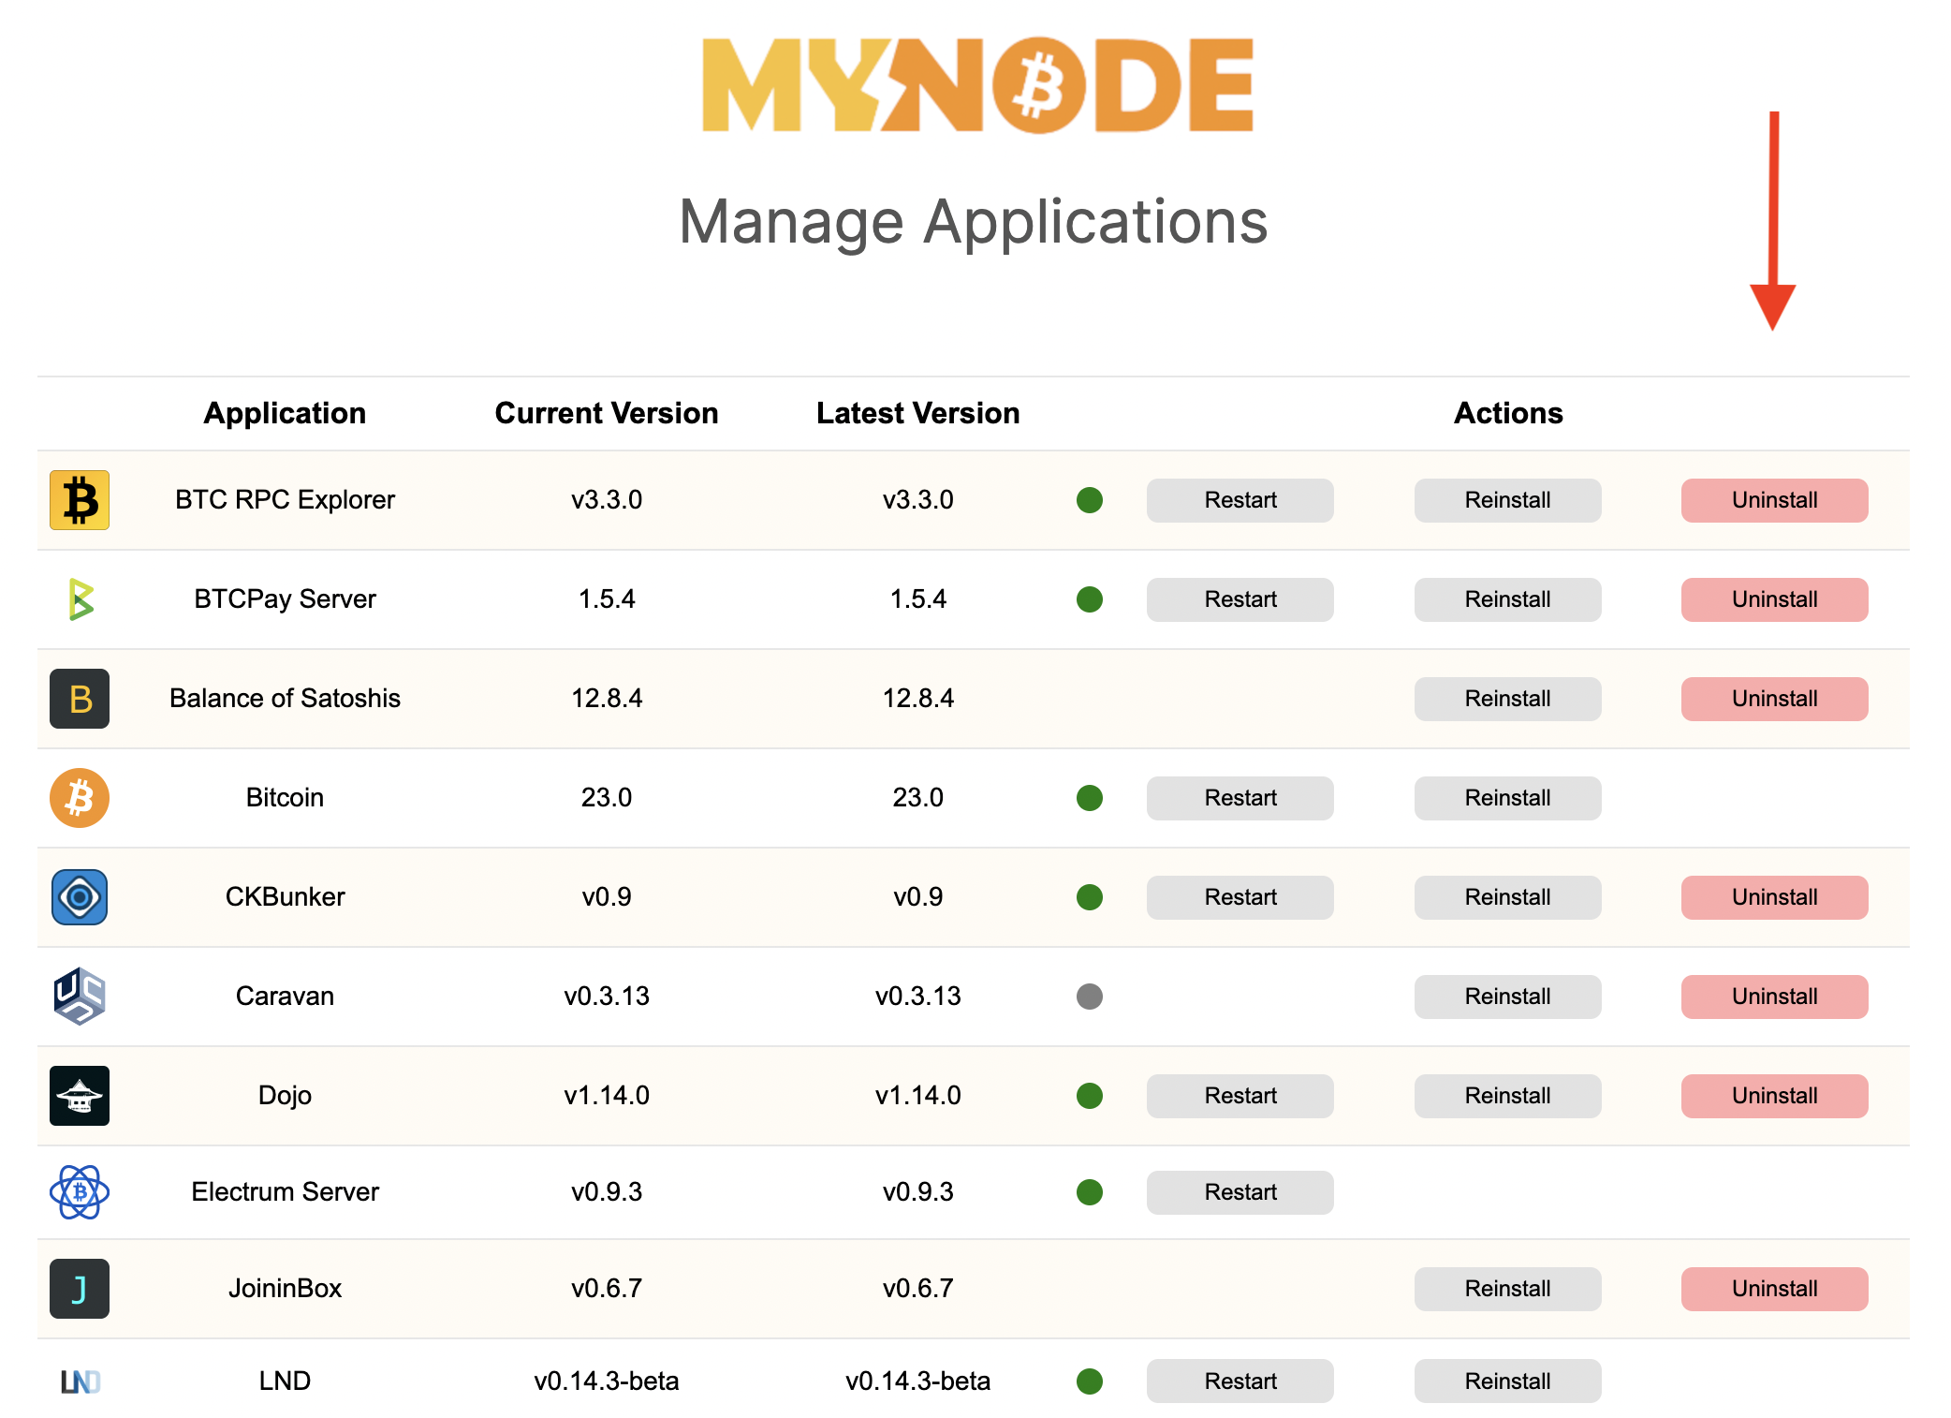Uninstall Dojo
Screen dimensions: 1951x1418
click(x=1775, y=1096)
